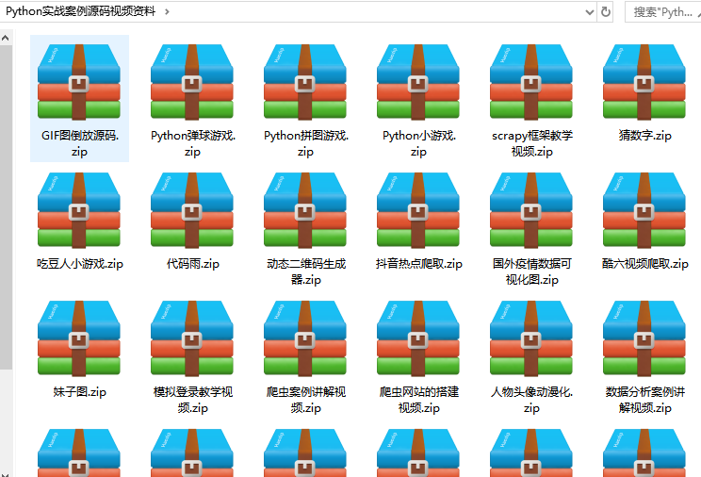Click the 吃豆人小游戏.zip file name

click(80, 264)
